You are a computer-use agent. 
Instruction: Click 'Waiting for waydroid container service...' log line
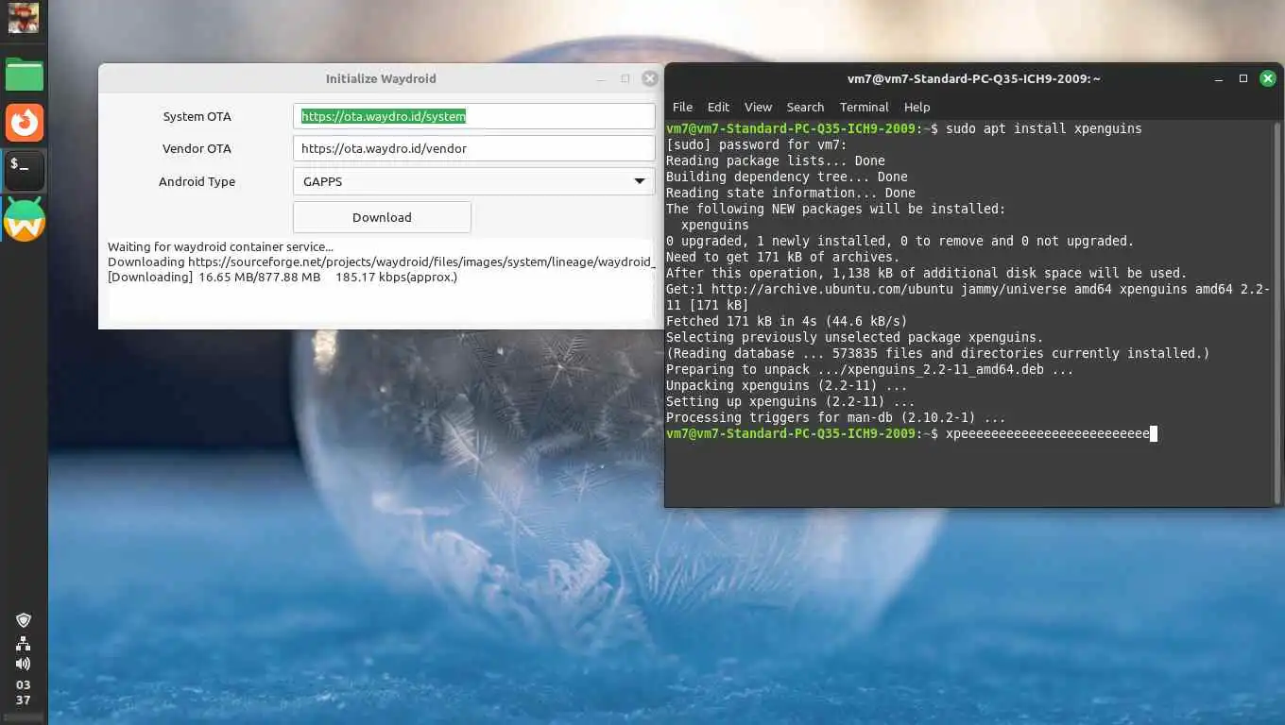click(x=220, y=246)
